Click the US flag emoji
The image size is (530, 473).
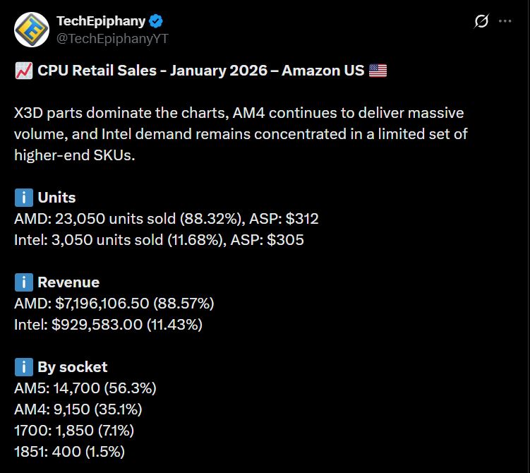(x=378, y=71)
